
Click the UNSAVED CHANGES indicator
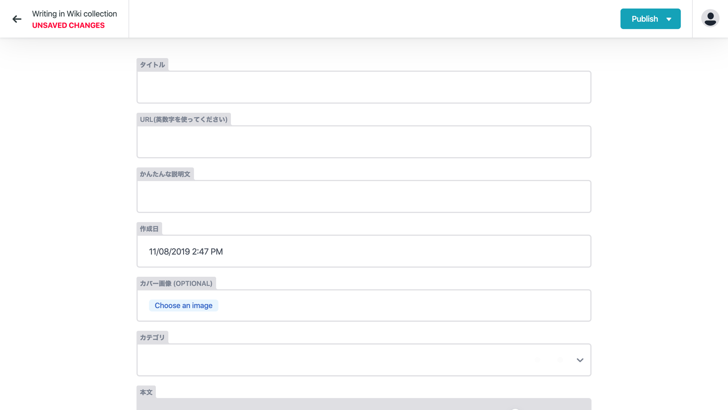tap(68, 25)
